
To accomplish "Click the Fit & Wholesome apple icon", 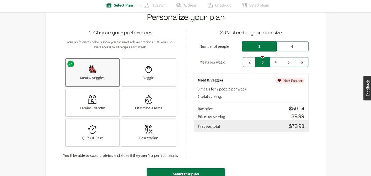I will (x=148, y=99).
